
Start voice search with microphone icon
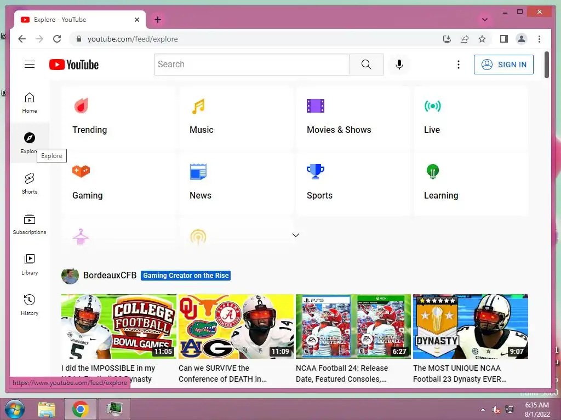pos(399,65)
